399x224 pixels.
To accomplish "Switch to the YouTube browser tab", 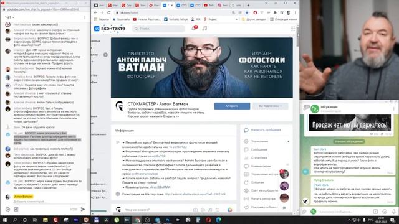I will [x=209, y=6].
